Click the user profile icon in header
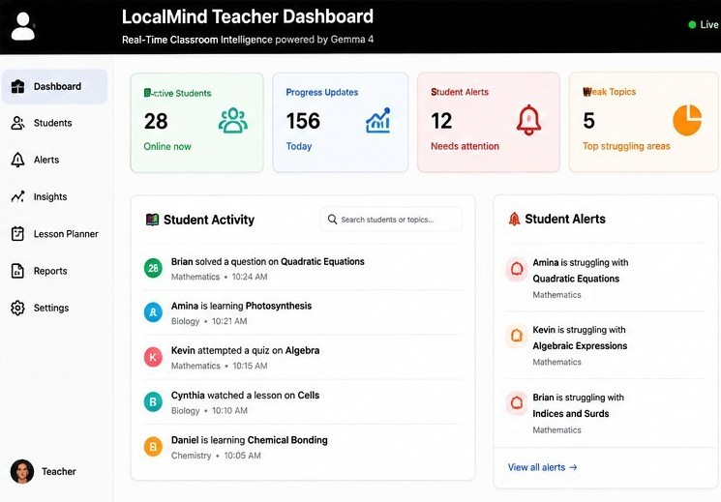 click(x=22, y=26)
